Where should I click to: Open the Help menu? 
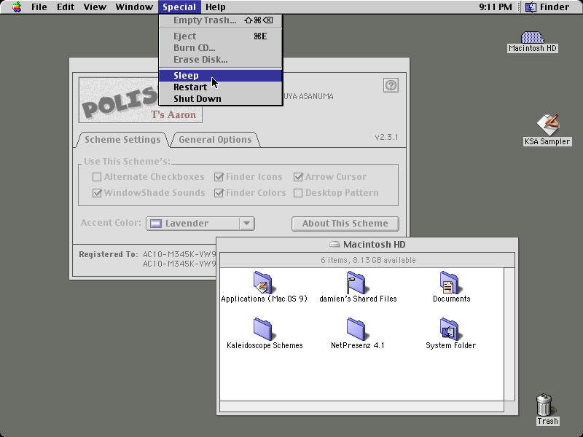click(216, 7)
